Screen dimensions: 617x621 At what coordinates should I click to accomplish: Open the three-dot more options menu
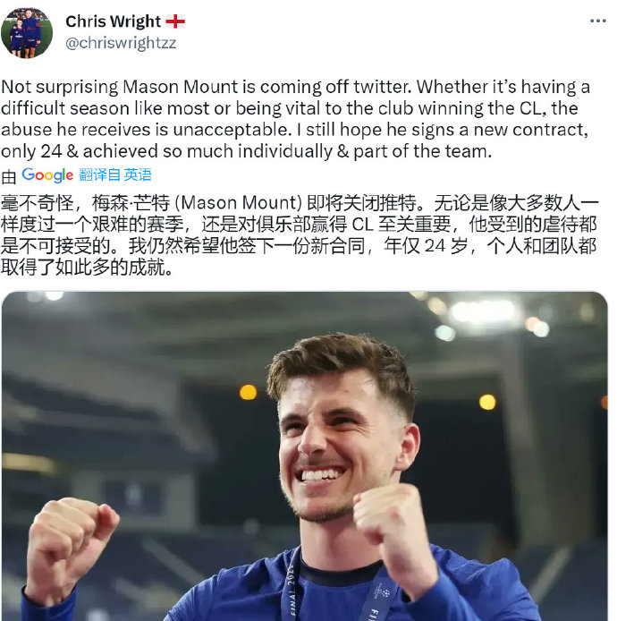[597, 21]
